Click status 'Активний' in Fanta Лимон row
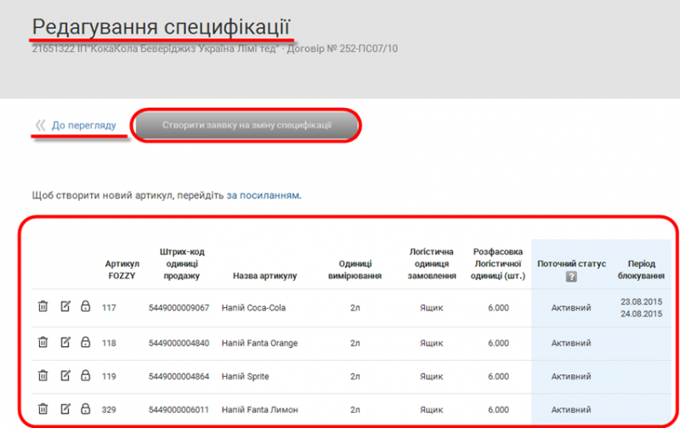680x428 pixels. (x=571, y=410)
